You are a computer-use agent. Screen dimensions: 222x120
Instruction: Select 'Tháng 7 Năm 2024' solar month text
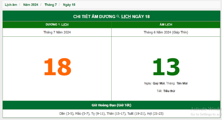click(57, 32)
